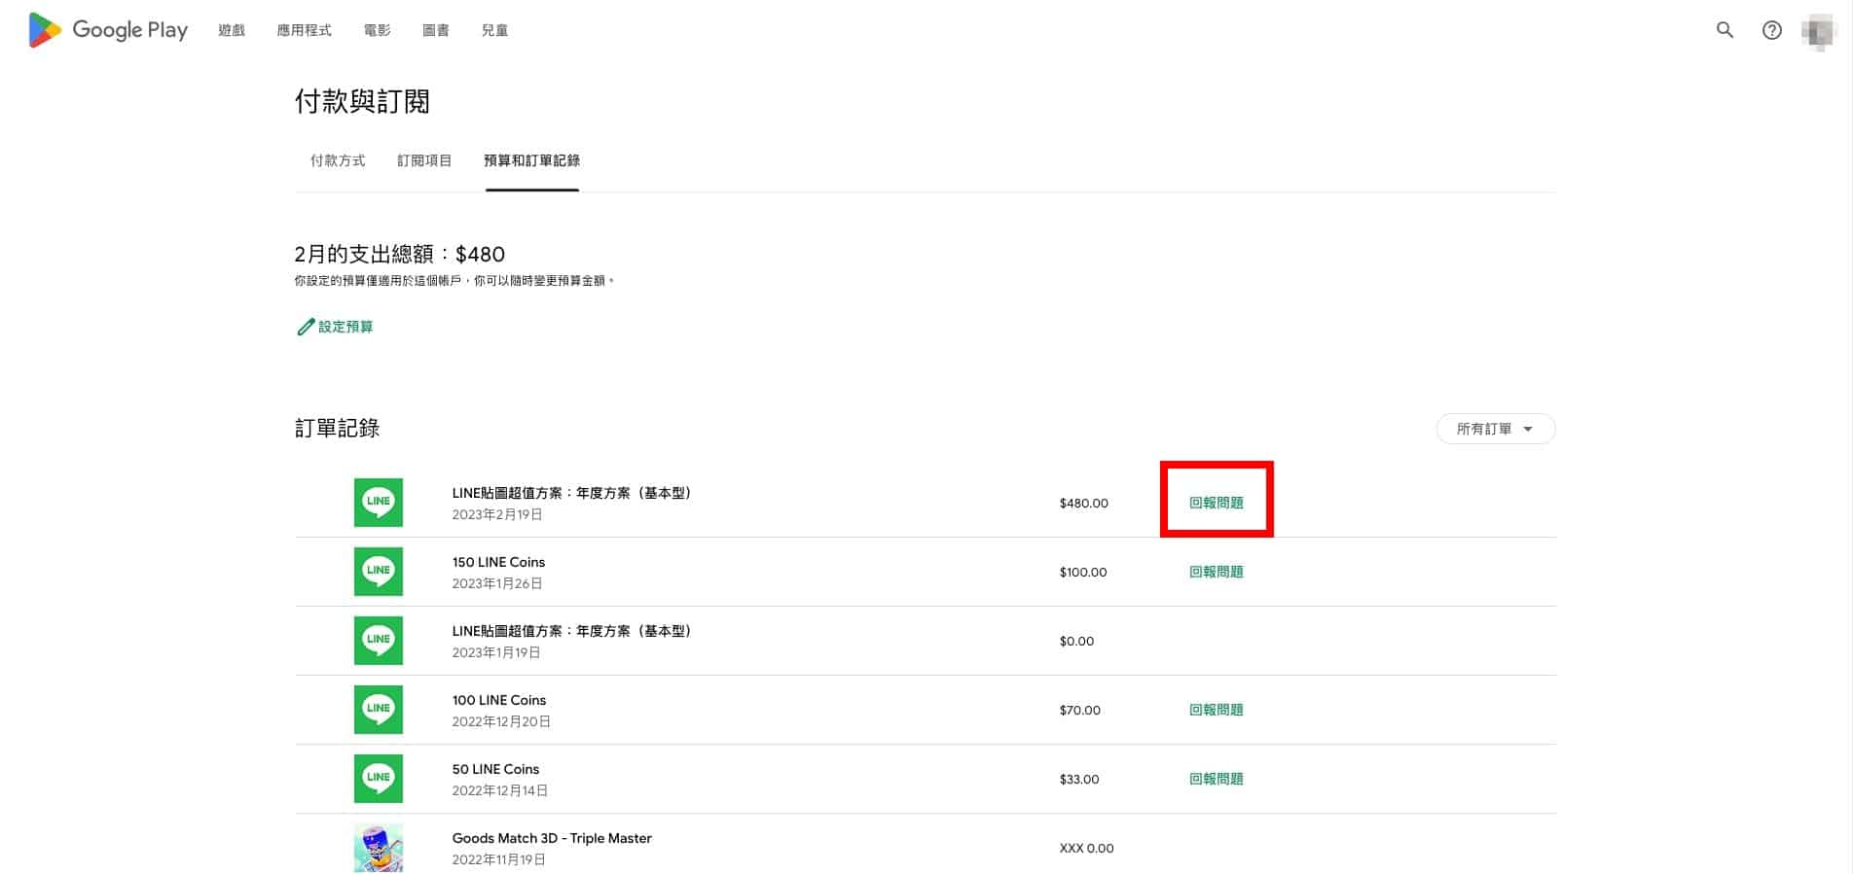Click the Goods Match 3D - Triple Master title
This screenshot has height=874, width=1853.
552,838
